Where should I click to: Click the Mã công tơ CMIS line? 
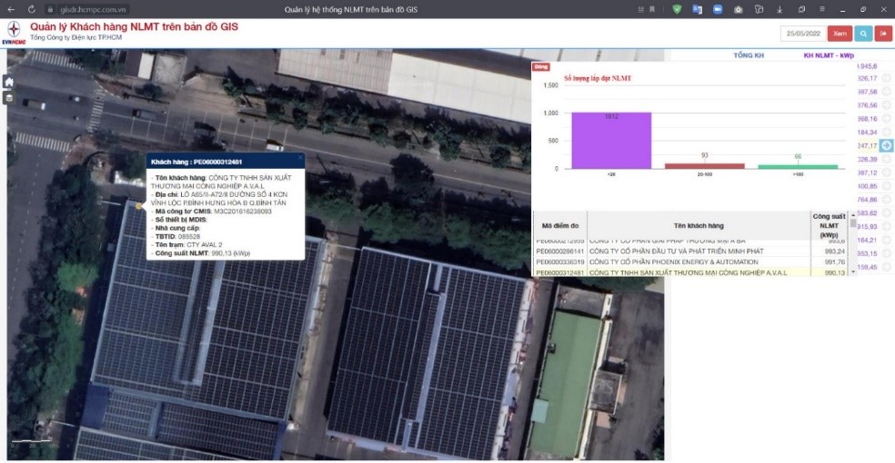[211, 212]
